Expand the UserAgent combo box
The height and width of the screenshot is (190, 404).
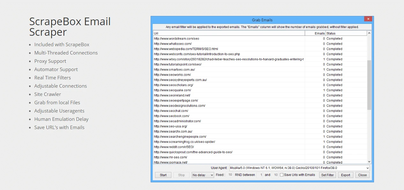[366, 168]
